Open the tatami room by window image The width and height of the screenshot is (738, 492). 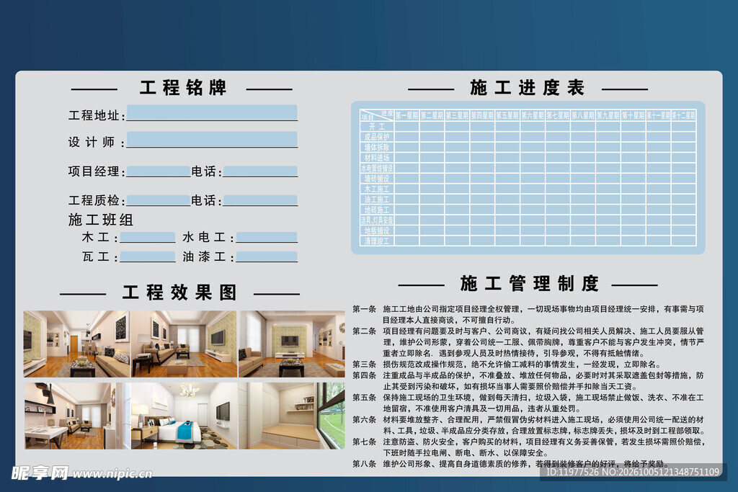pyautogui.click(x=292, y=416)
